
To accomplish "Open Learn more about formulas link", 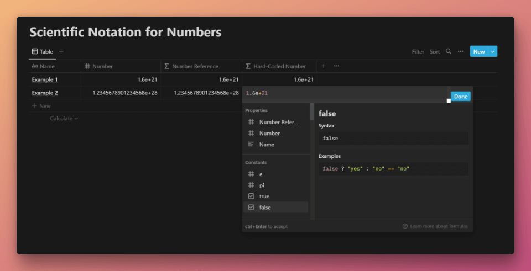I will pyautogui.click(x=435, y=226).
